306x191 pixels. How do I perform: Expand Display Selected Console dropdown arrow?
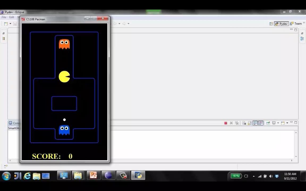click(x=278, y=123)
